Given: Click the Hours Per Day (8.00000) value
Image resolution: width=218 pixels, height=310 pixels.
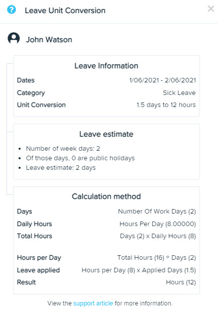Looking at the screenshot, I should point(158,224).
